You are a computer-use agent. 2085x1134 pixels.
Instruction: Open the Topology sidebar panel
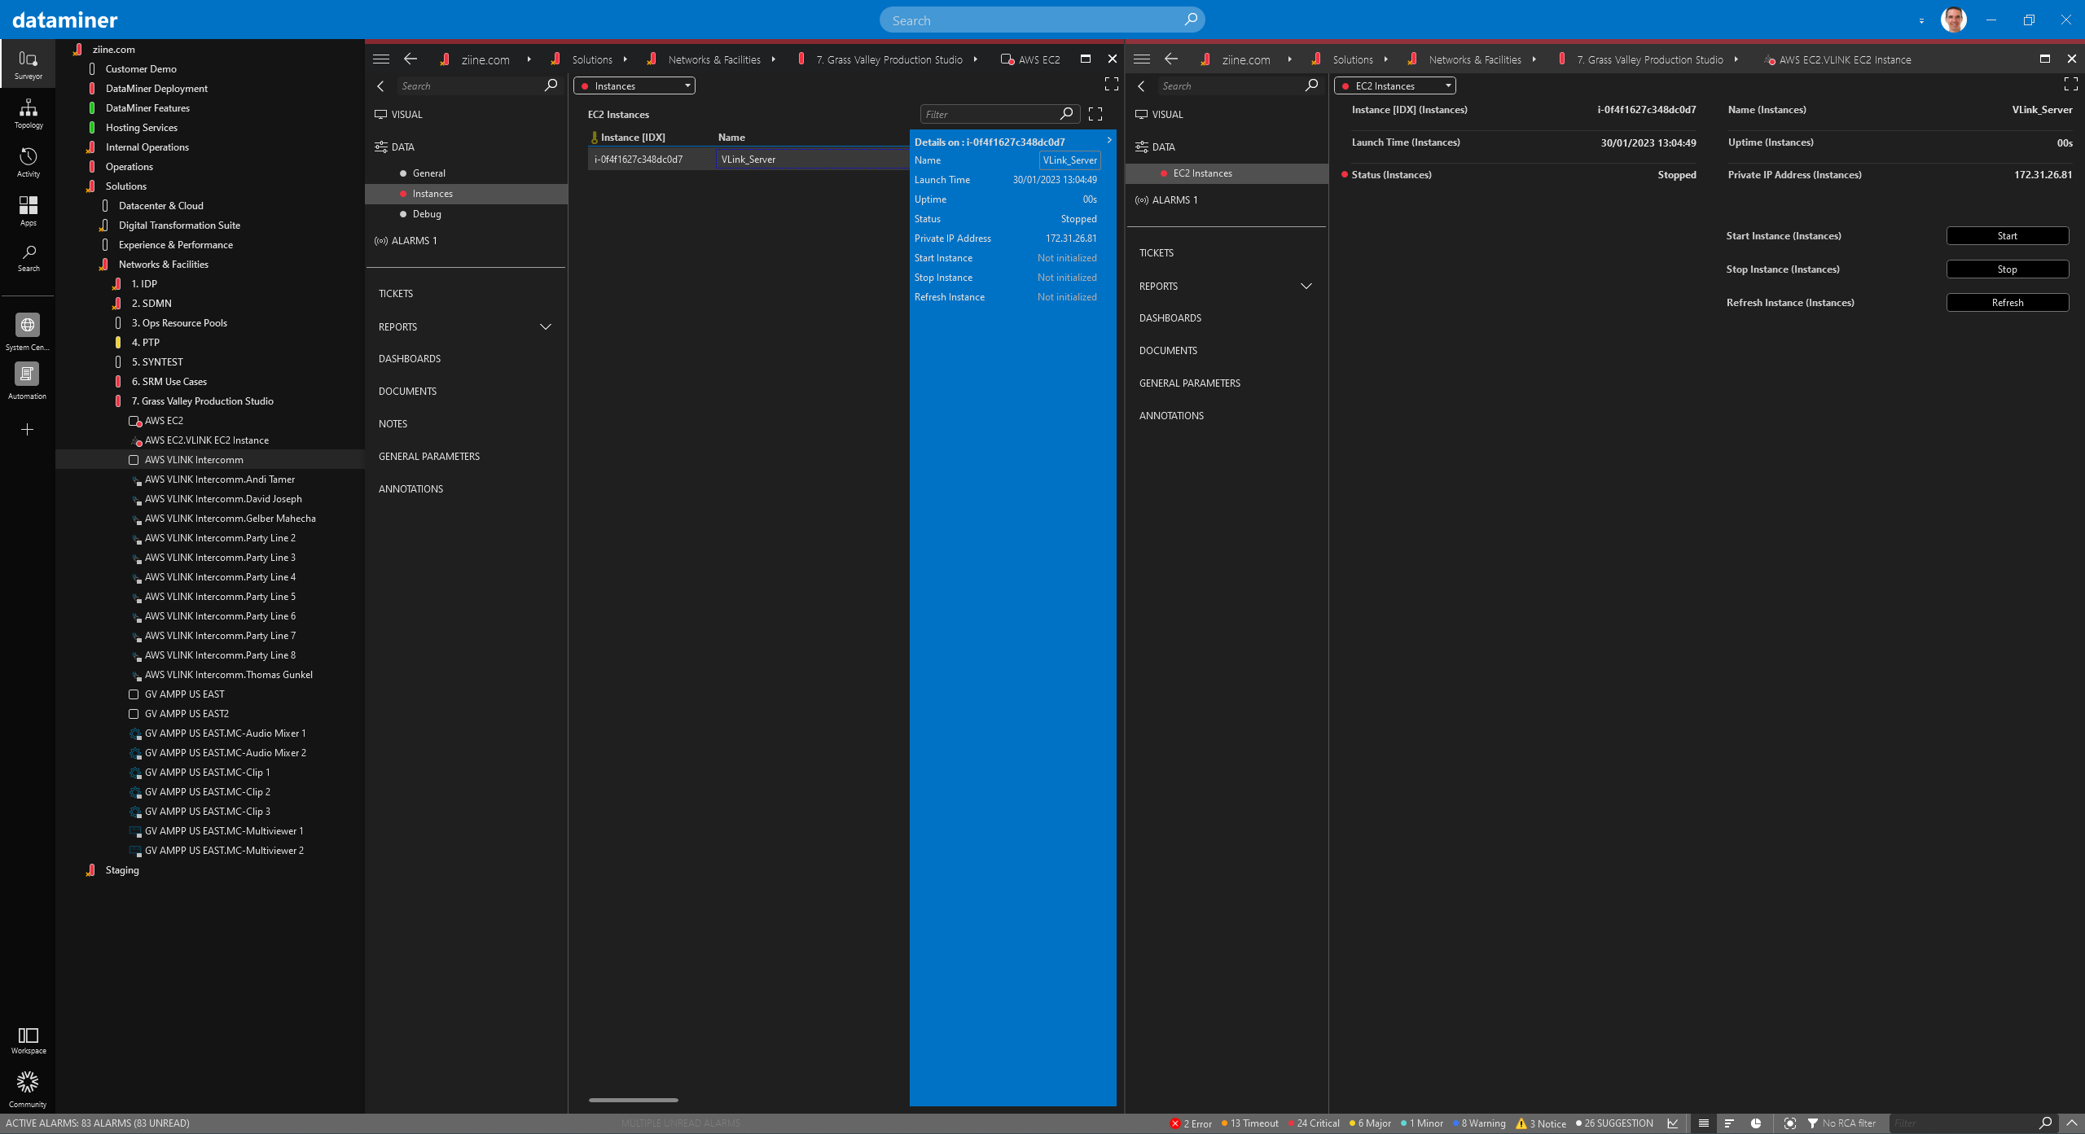28,113
